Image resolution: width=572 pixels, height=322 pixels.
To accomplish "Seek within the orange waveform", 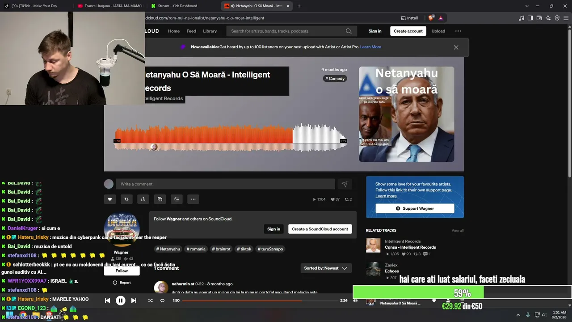I will coord(204,138).
